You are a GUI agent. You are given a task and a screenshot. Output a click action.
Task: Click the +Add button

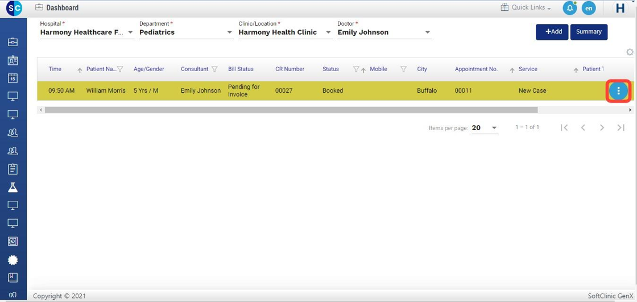click(x=552, y=32)
